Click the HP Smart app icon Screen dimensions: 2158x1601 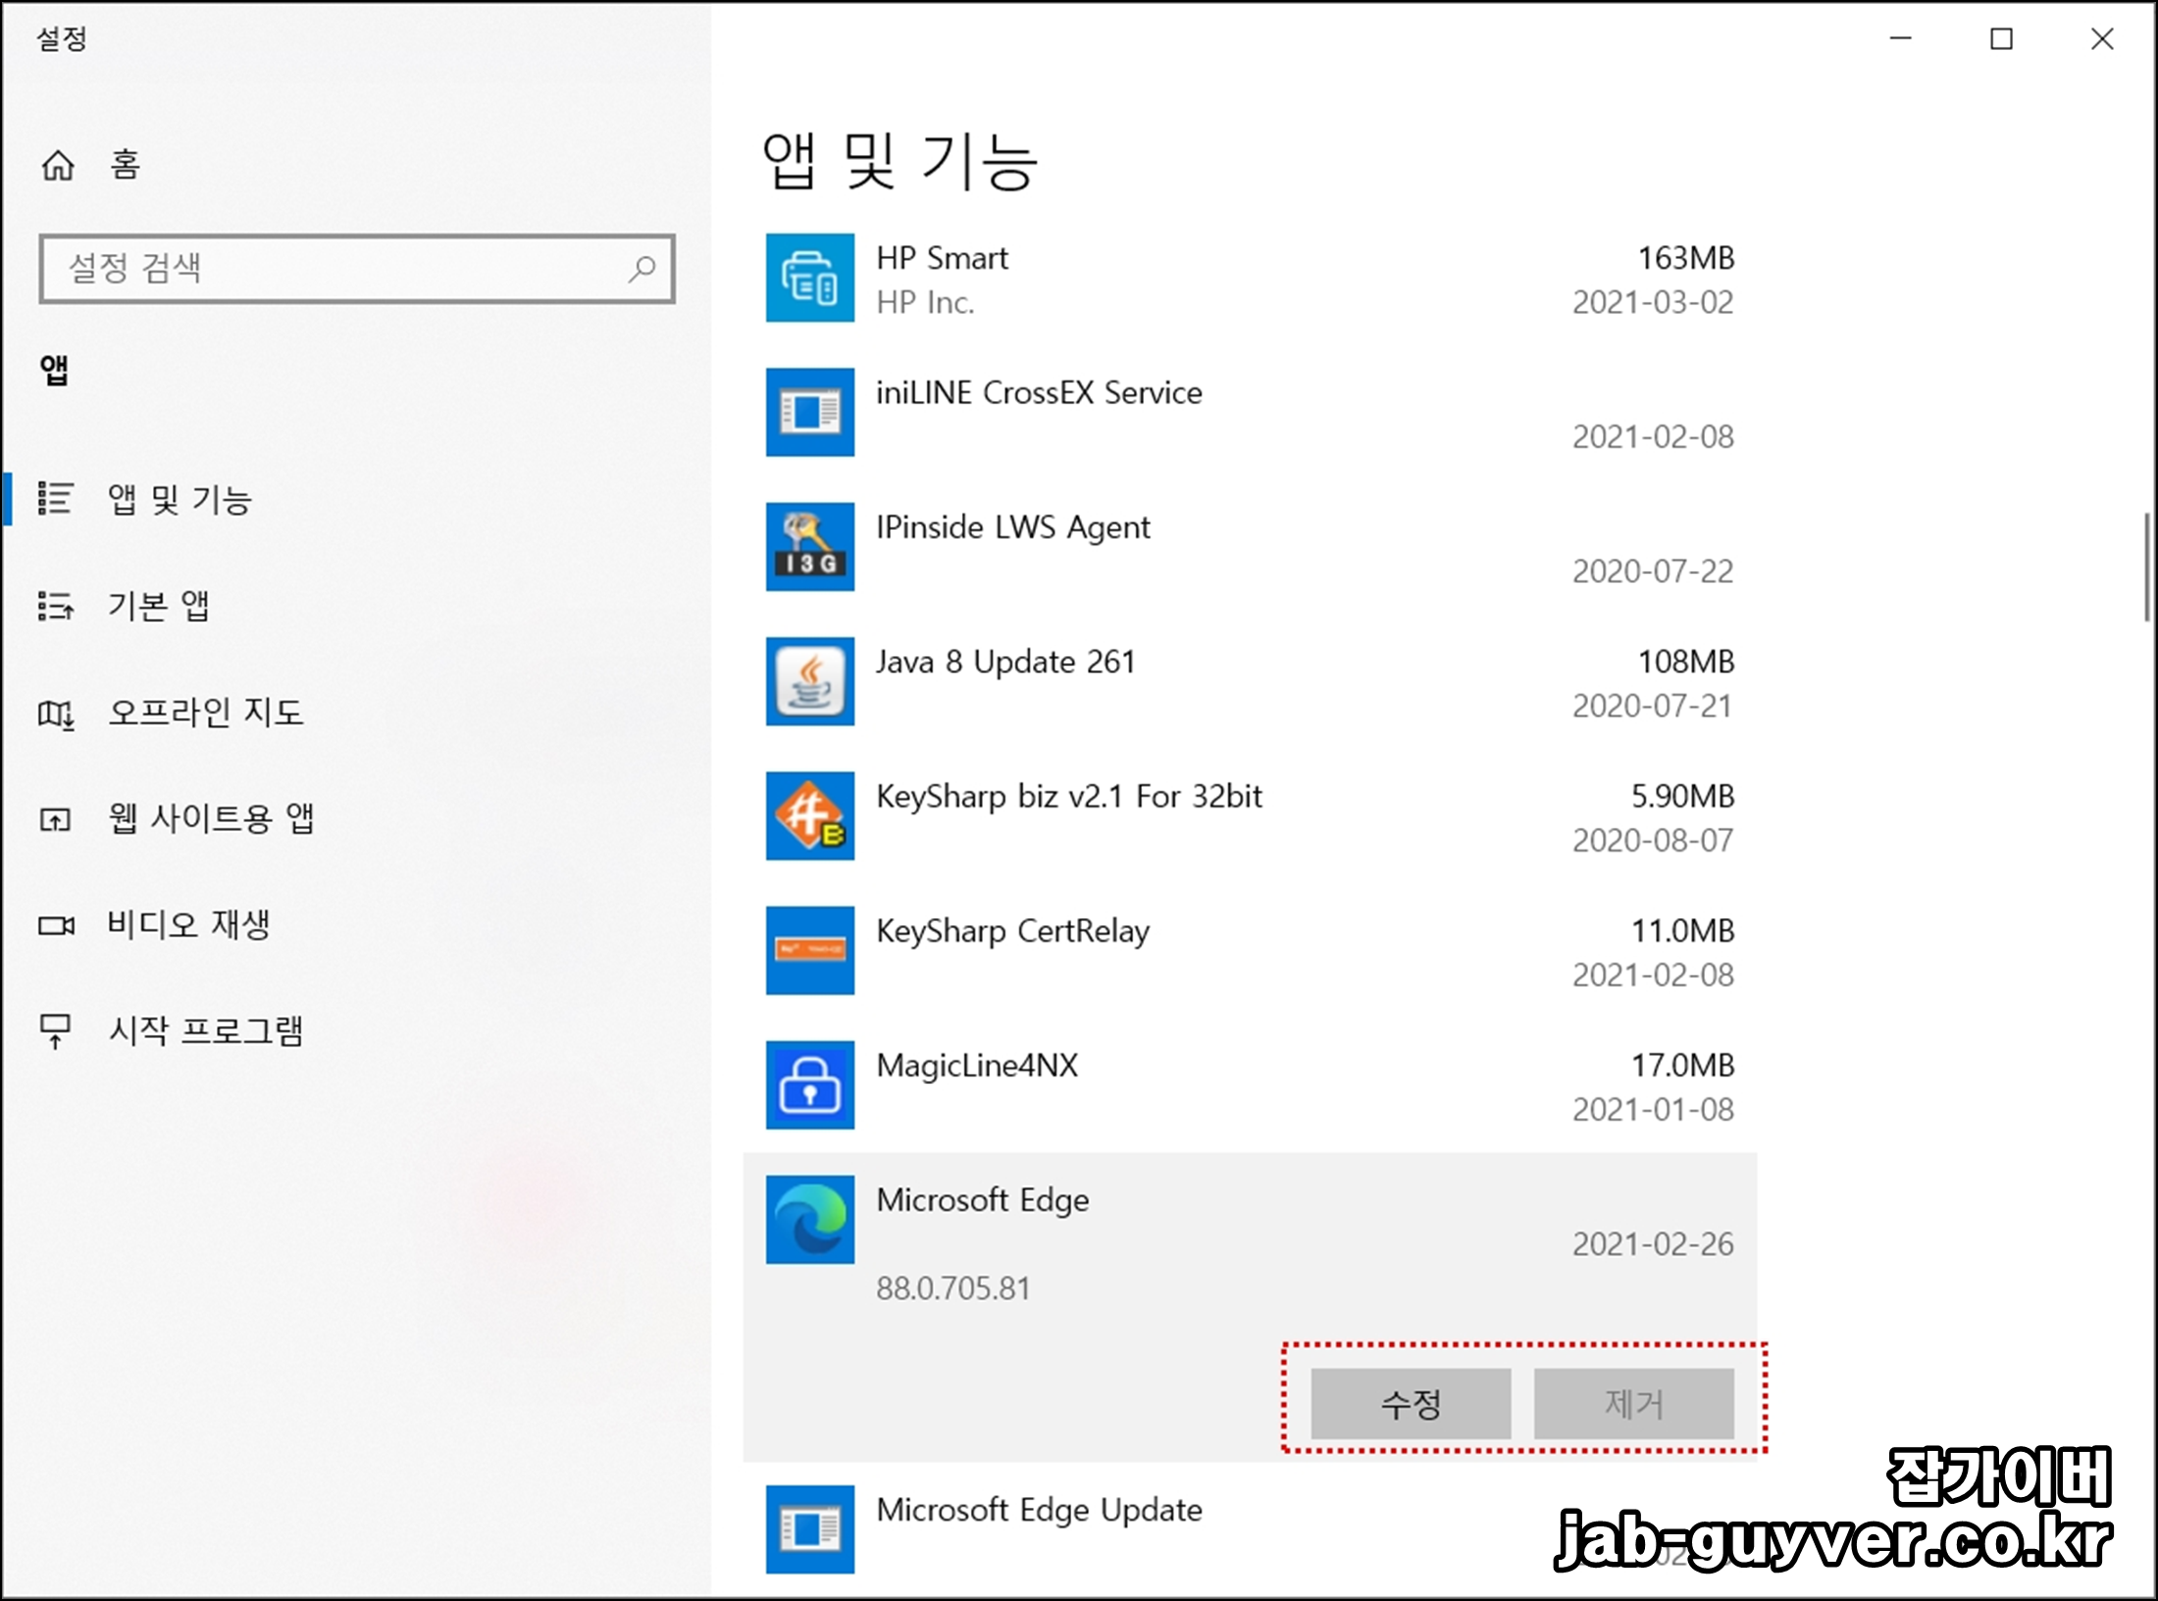pyautogui.click(x=809, y=278)
